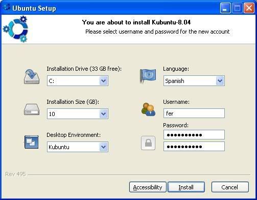Open the Installation Drive dropdown
This screenshot has height=200, width=257.
coord(78,81)
